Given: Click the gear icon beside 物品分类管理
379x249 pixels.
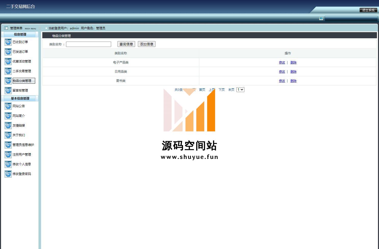Looking at the screenshot, I should click(x=8, y=81).
